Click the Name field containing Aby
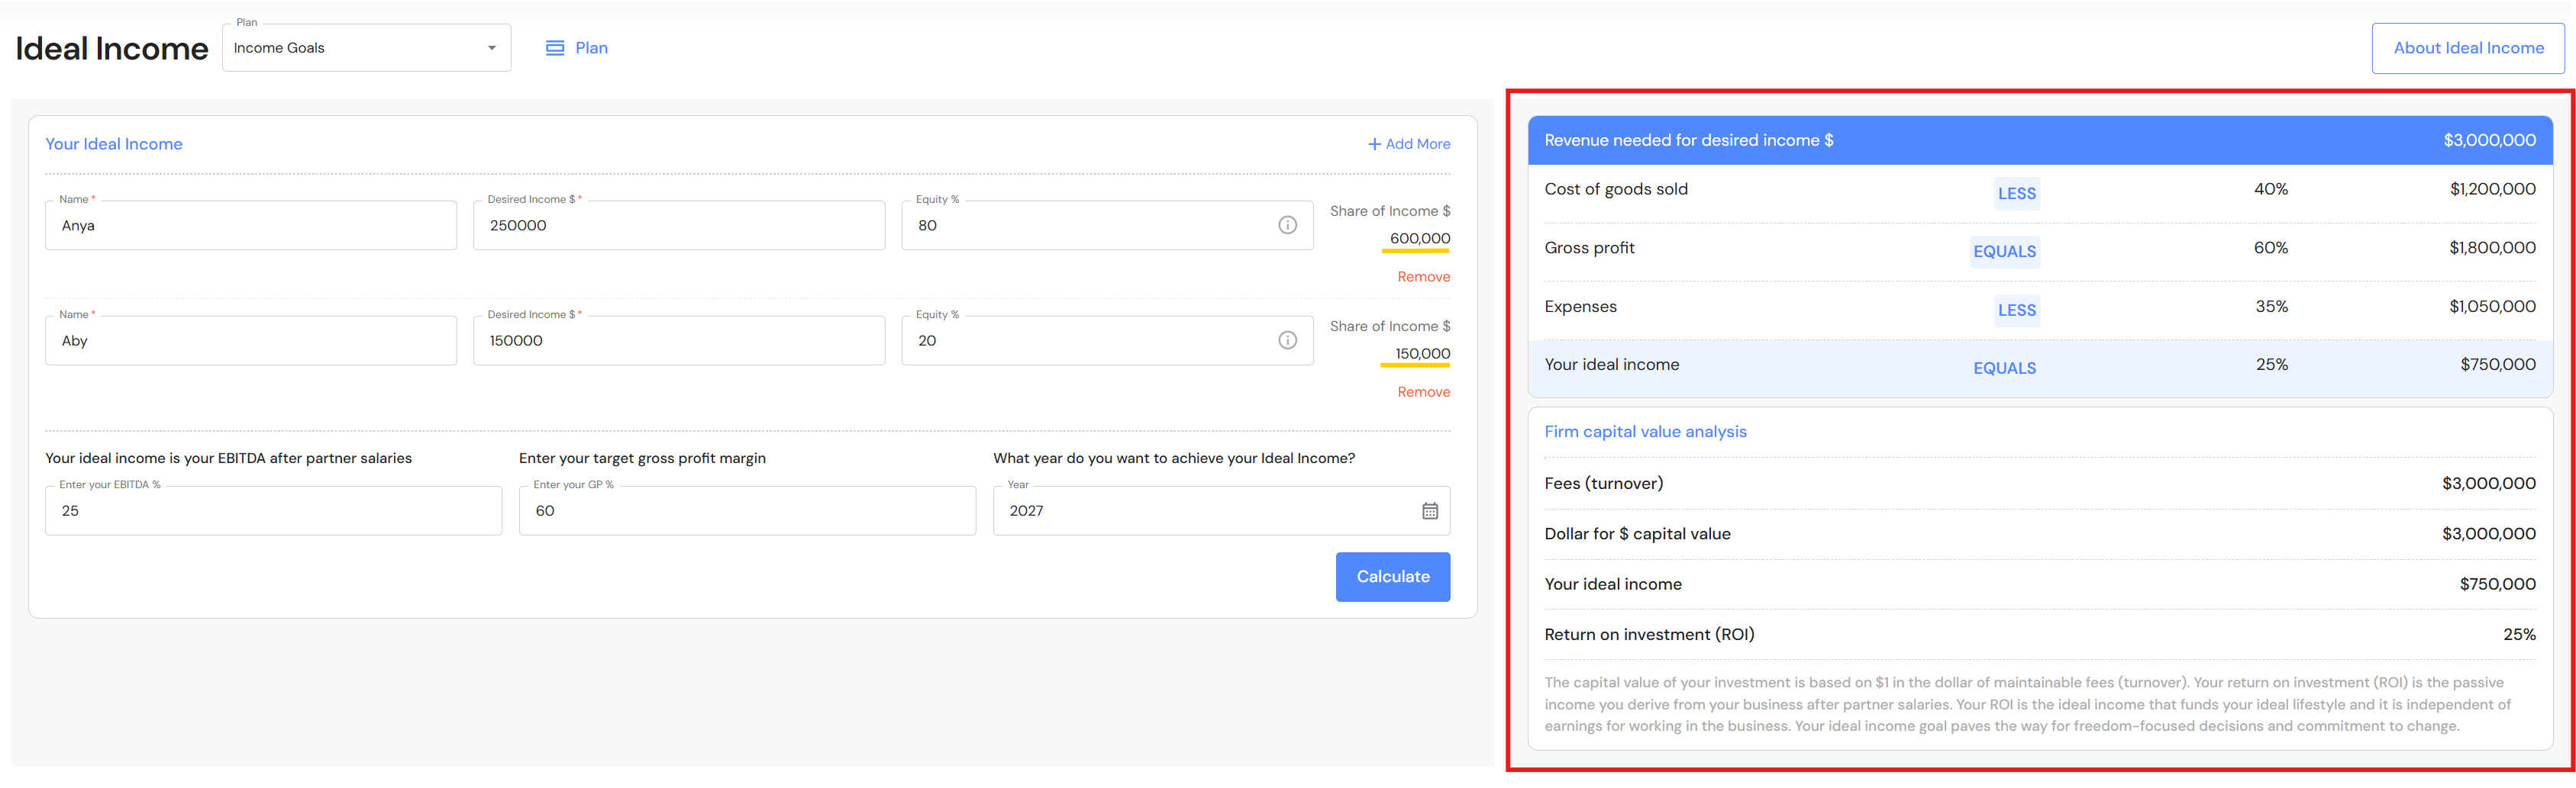The height and width of the screenshot is (788, 2576). tap(250, 340)
